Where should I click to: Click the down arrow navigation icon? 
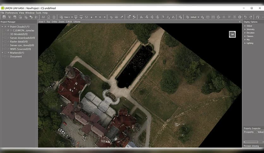pyautogui.click(x=92, y=17)
